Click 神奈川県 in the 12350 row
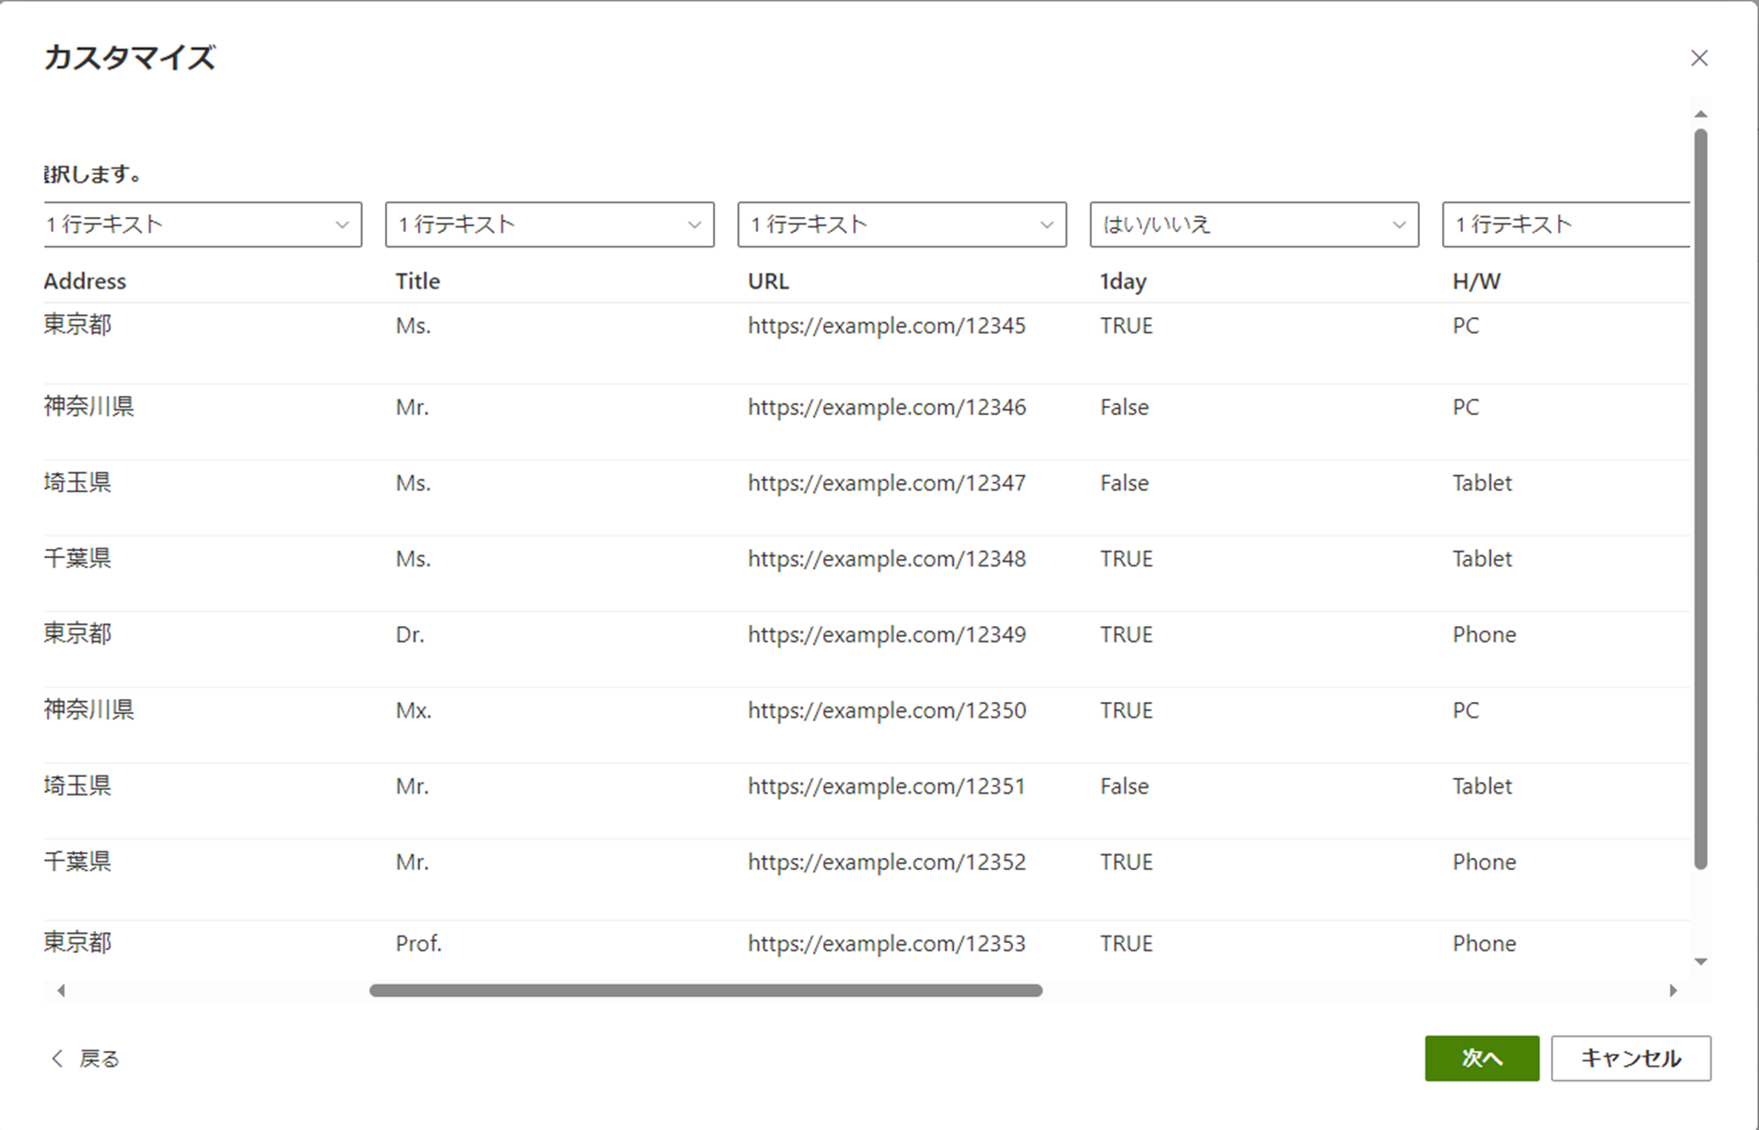Image resolution: width=1759 pixels, height=1130 pixels. coord(89,709)
